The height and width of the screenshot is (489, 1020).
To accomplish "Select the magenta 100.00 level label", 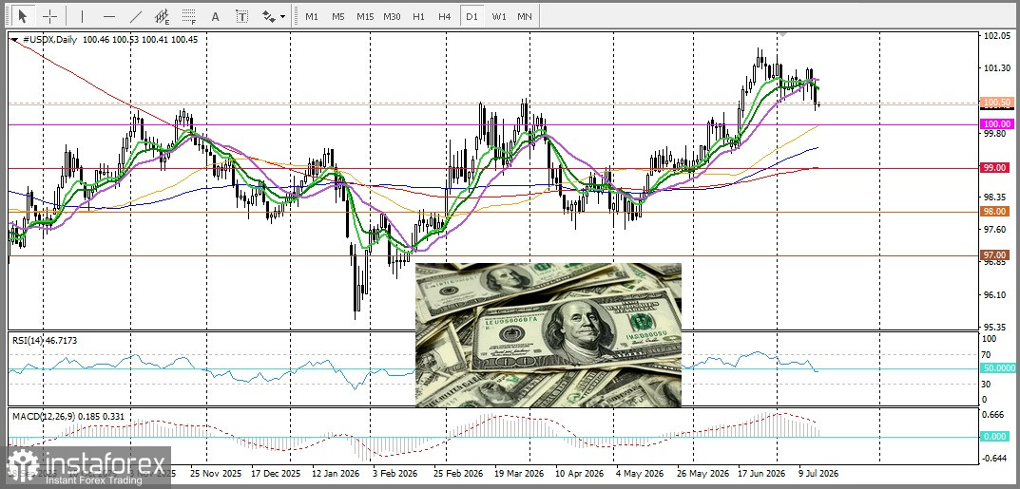I will 997,124.
